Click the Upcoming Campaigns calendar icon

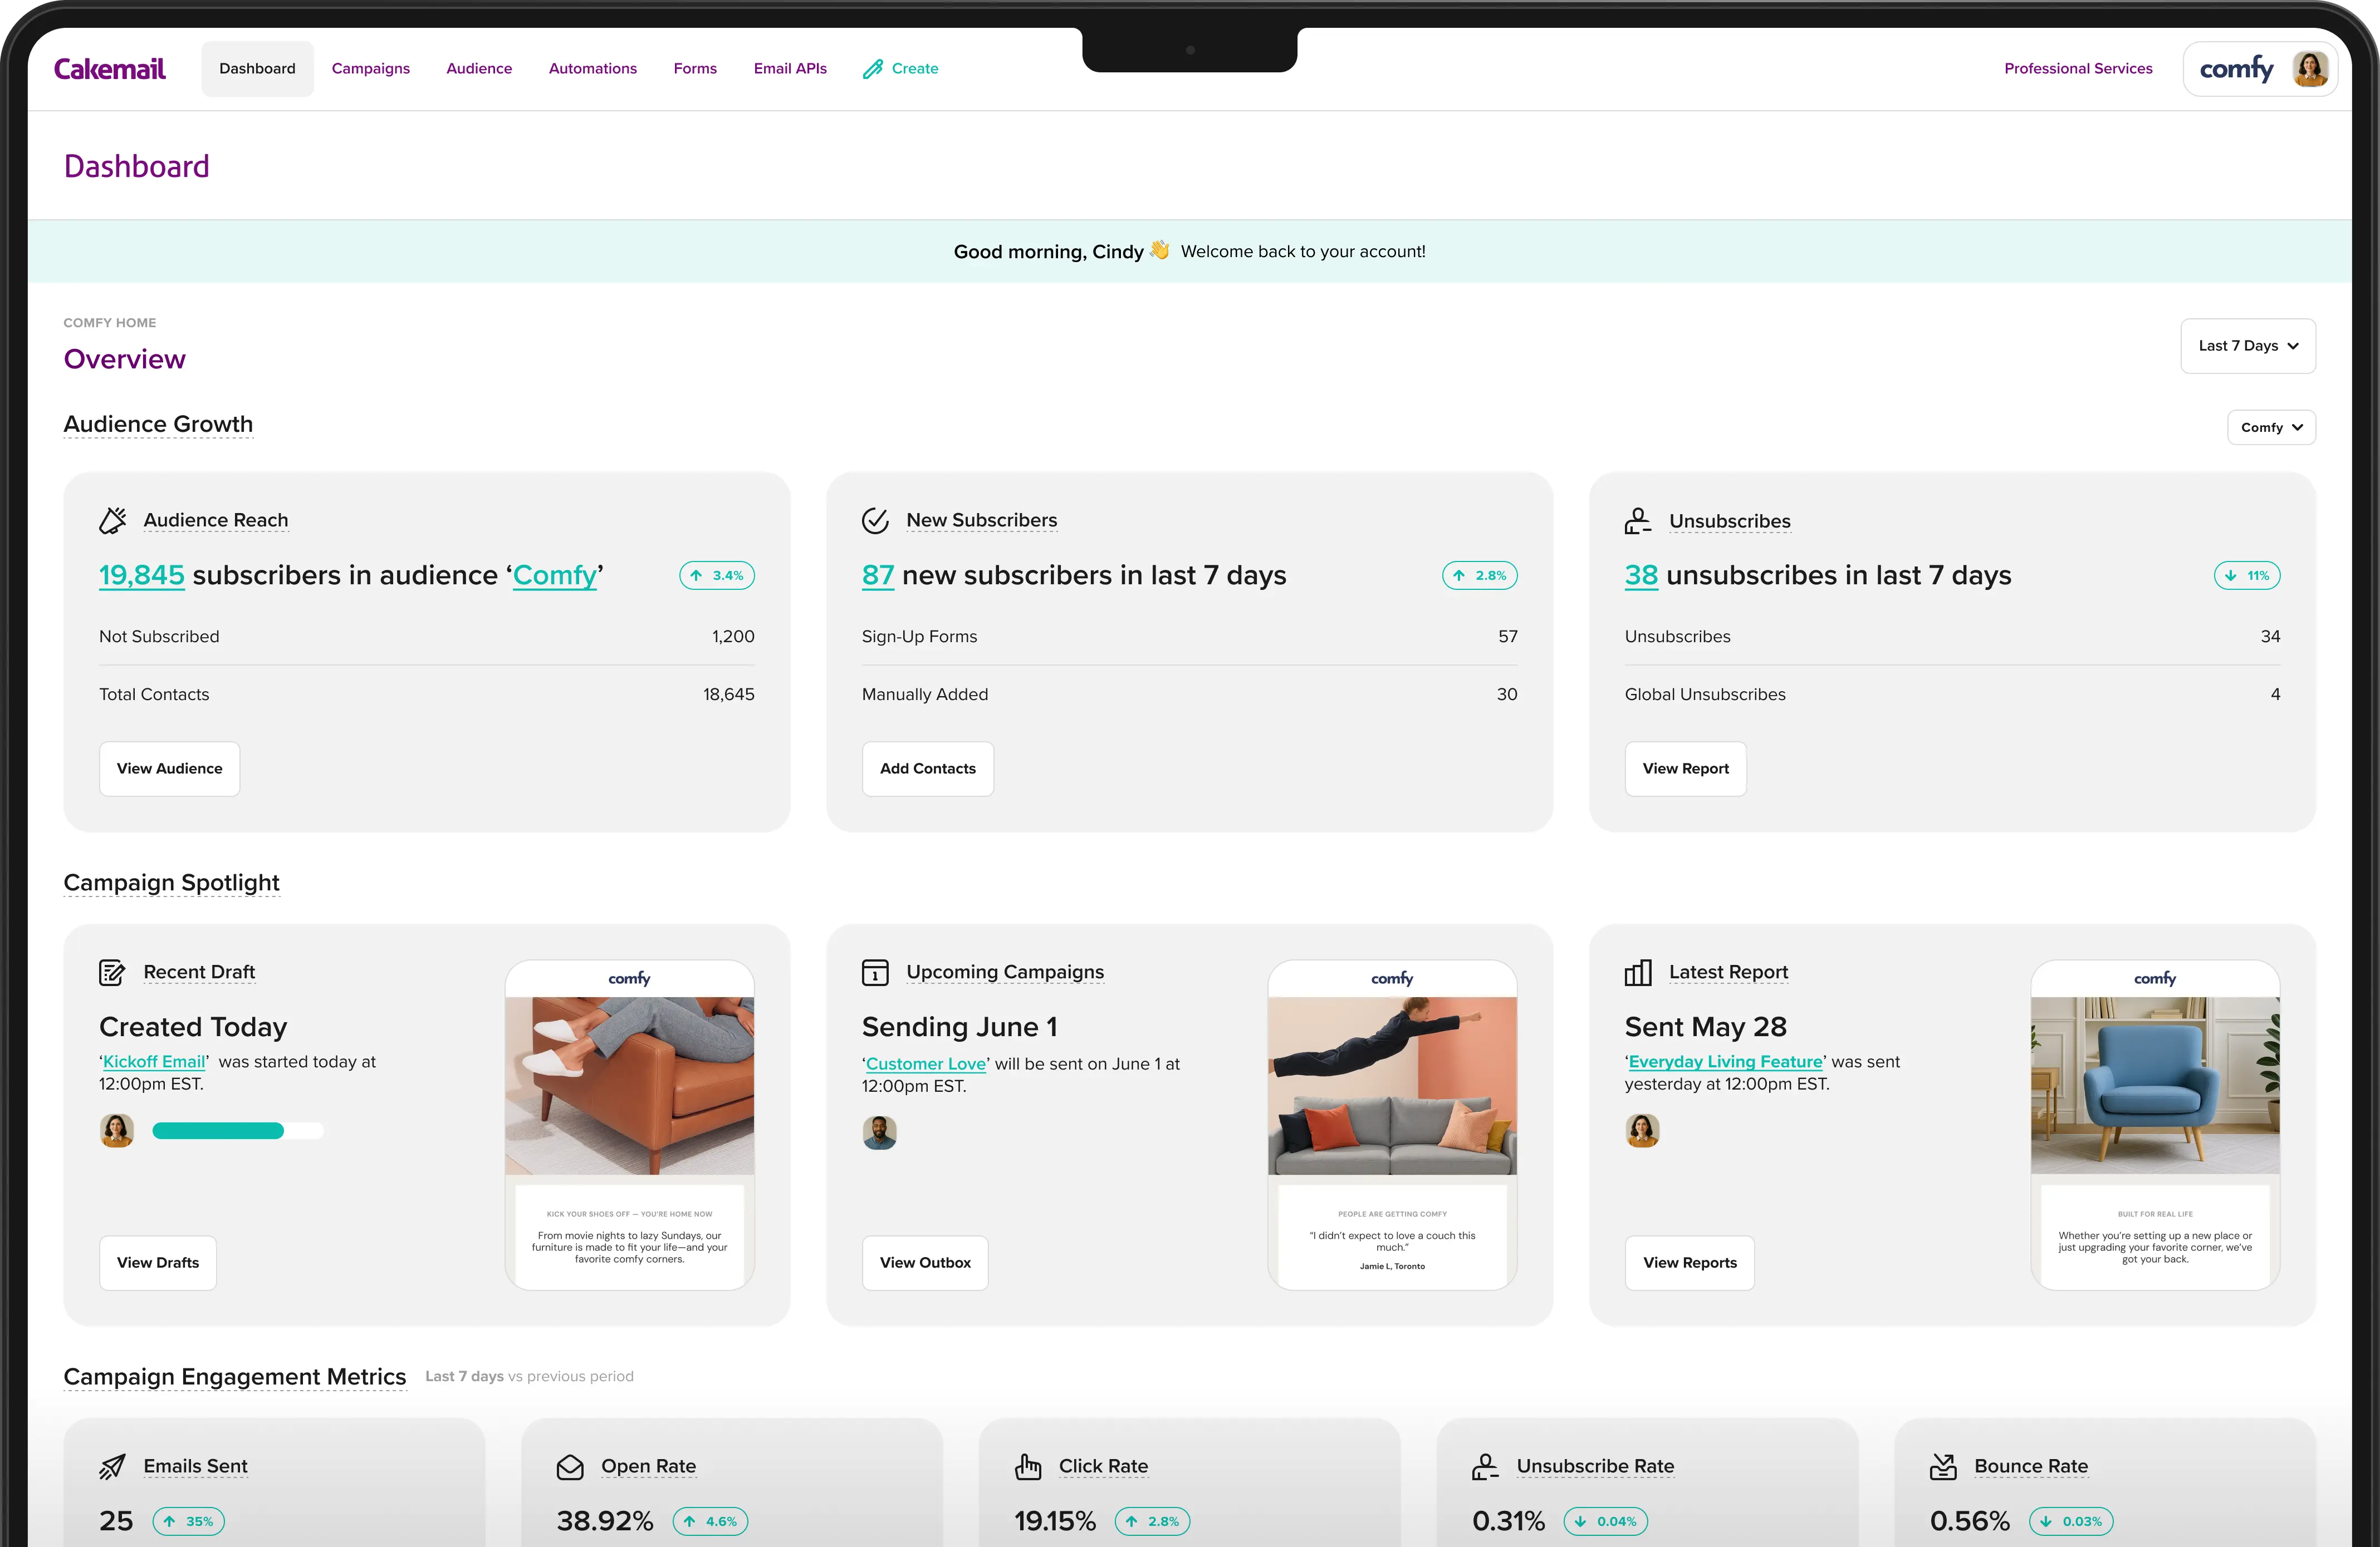[875, 972]
